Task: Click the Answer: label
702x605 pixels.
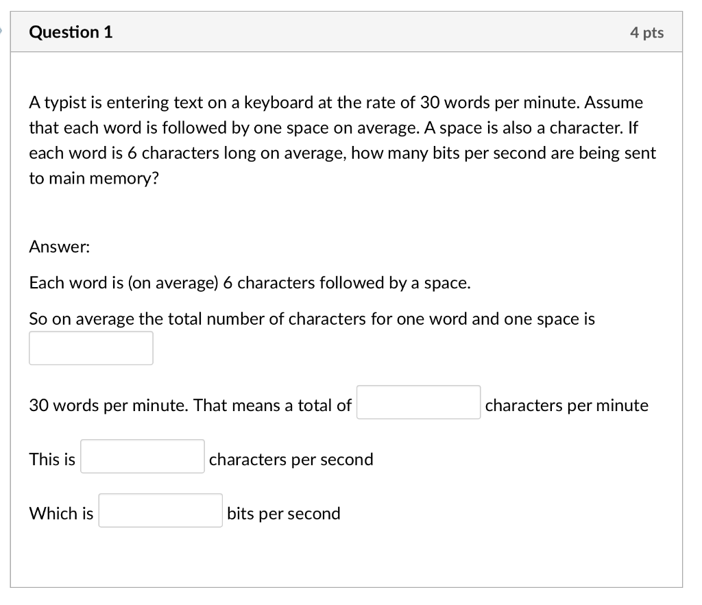Action: (60, 247)
